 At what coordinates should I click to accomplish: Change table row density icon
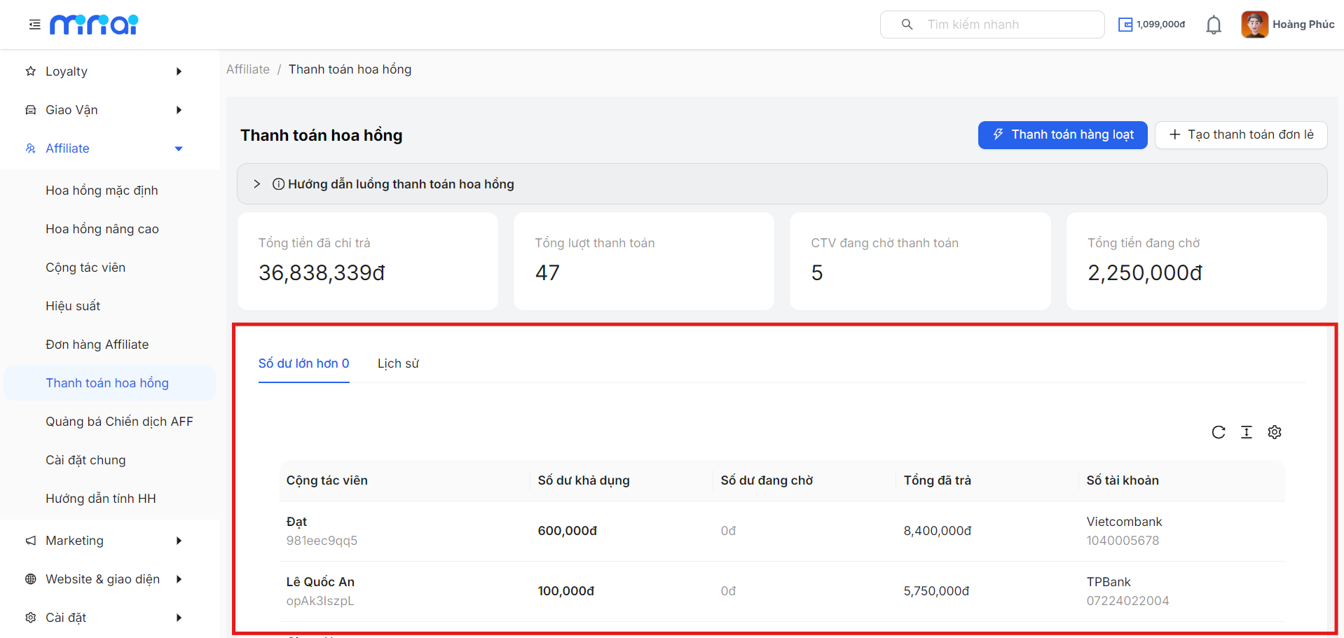coord(1247,432)
